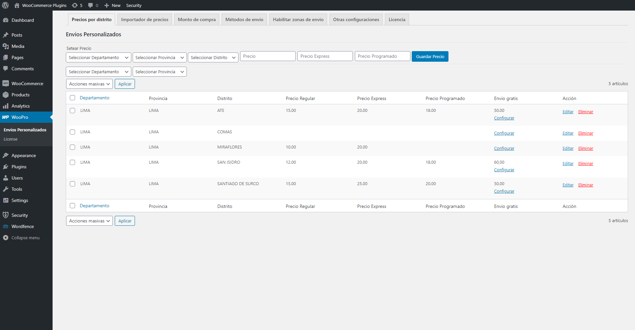Open Dashboard from the sidebar icon
Viewport: 635px width, 330px height.
(6, 20)
